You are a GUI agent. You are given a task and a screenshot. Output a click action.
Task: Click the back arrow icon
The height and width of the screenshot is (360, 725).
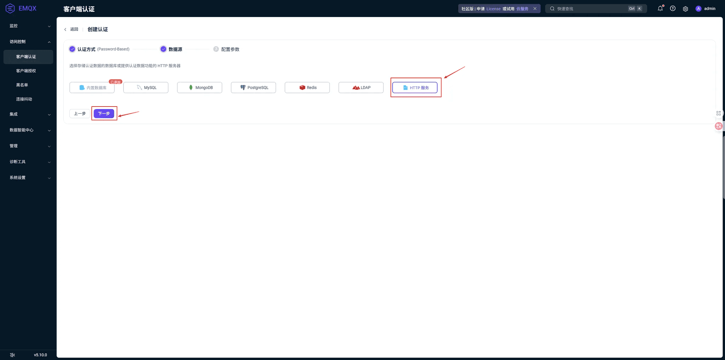(x=65, y=29)
